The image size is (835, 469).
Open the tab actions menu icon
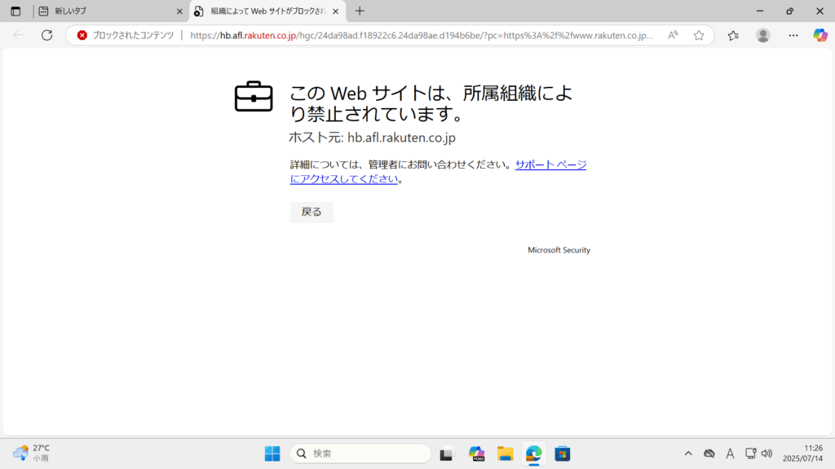point(15,11)
